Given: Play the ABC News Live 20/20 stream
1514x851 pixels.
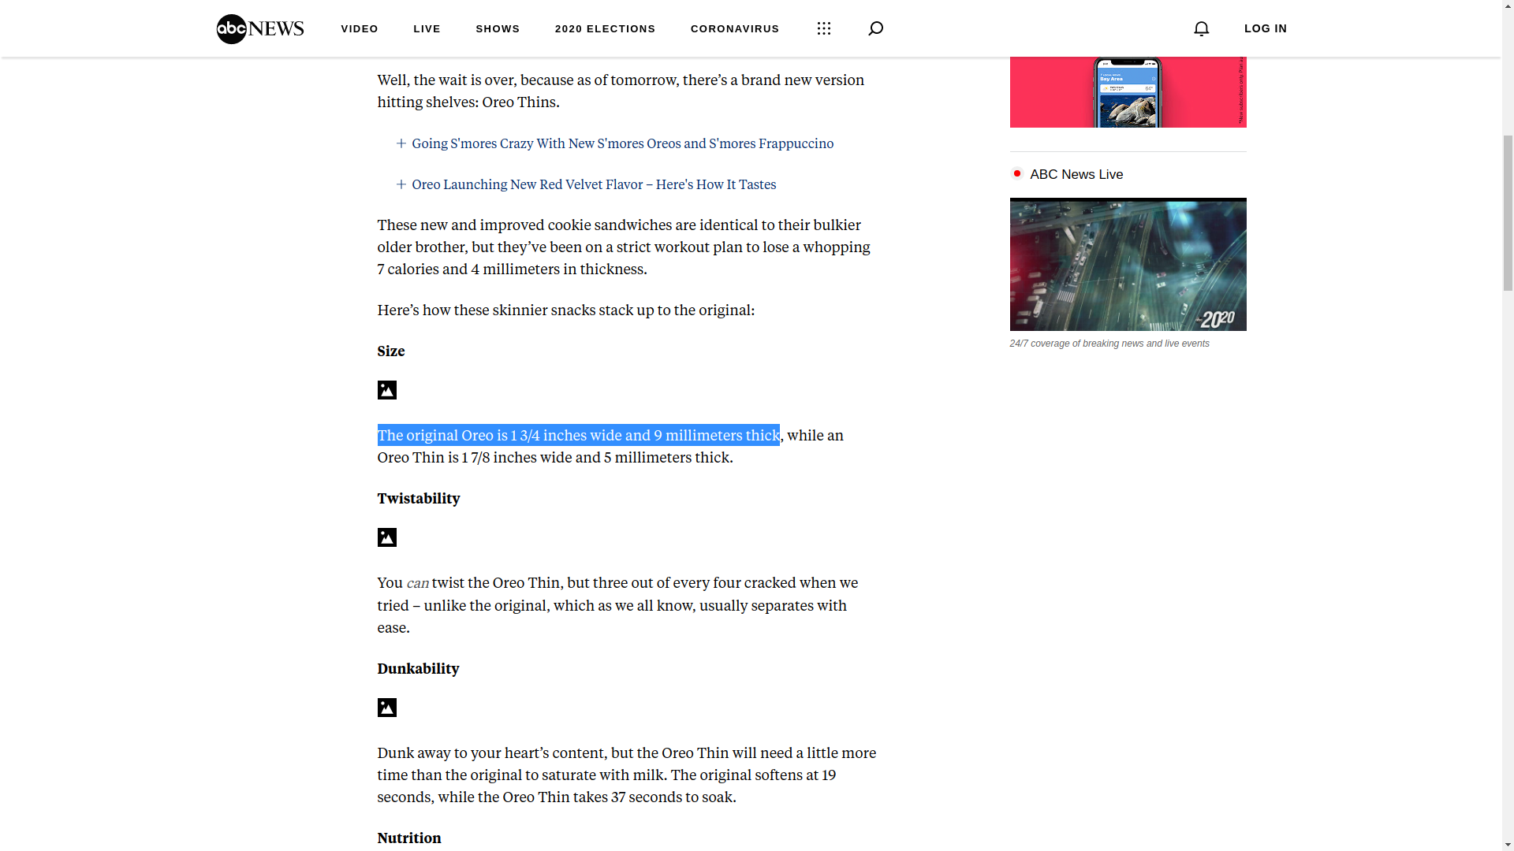Looking at the screenshot, I should tap(1128, 264).
